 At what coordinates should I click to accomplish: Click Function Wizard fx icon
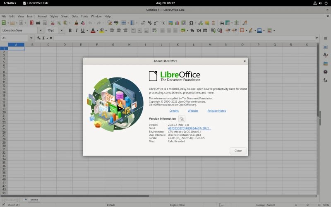click(x=39, y=38)
